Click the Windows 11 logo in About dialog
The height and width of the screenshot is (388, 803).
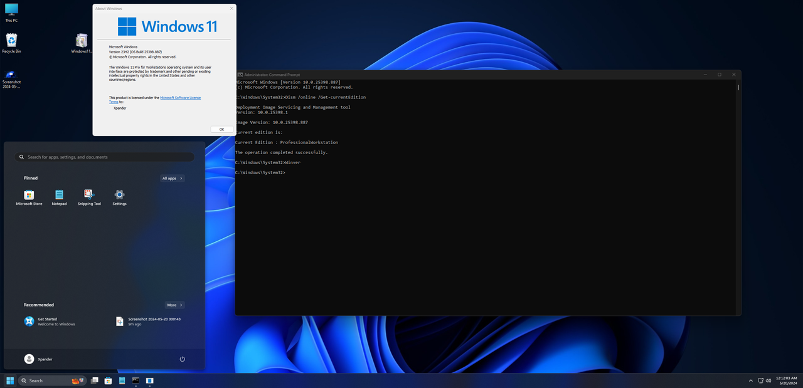[168, 26]
